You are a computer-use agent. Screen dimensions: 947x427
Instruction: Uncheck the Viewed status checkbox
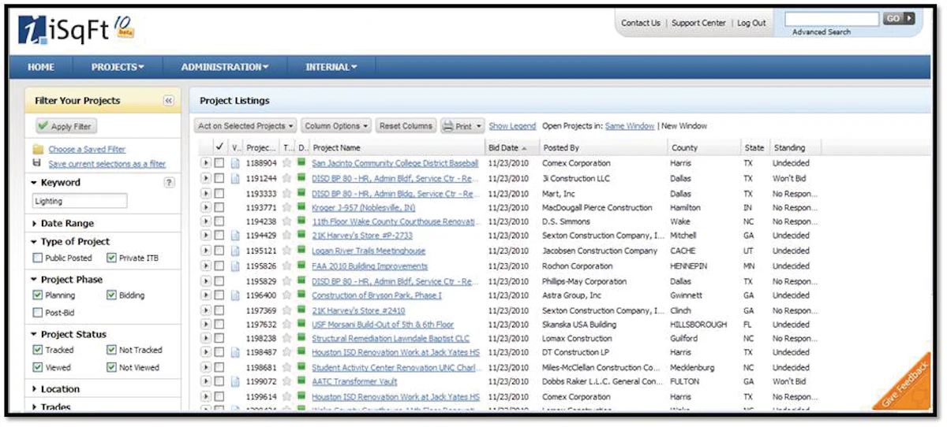(38, 367)
